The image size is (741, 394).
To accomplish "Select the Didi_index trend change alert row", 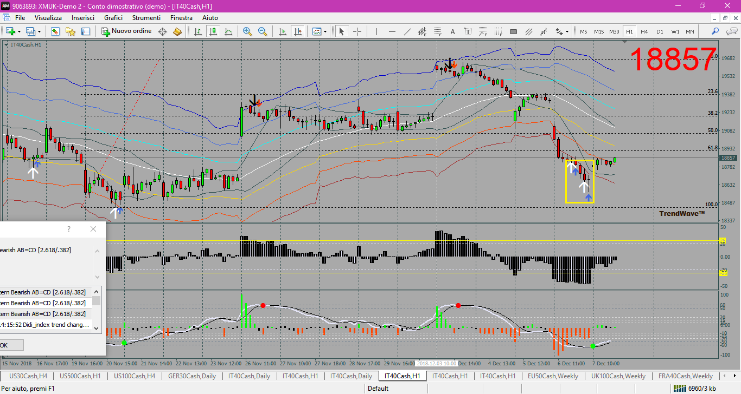I will tap(46, 325).
